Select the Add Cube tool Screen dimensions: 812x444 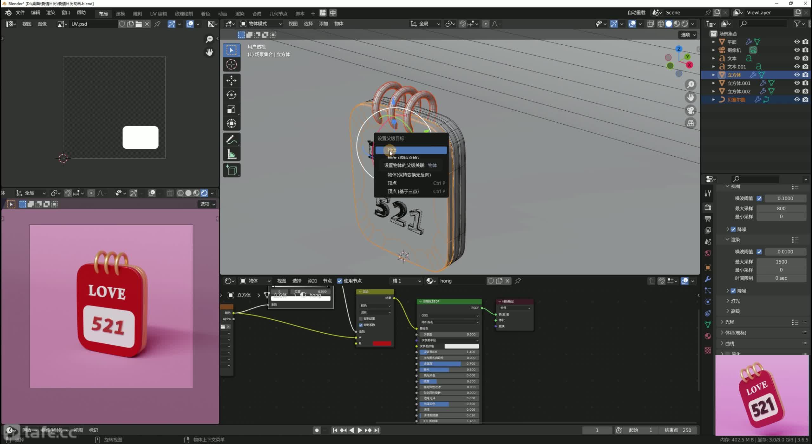(232, 170)
